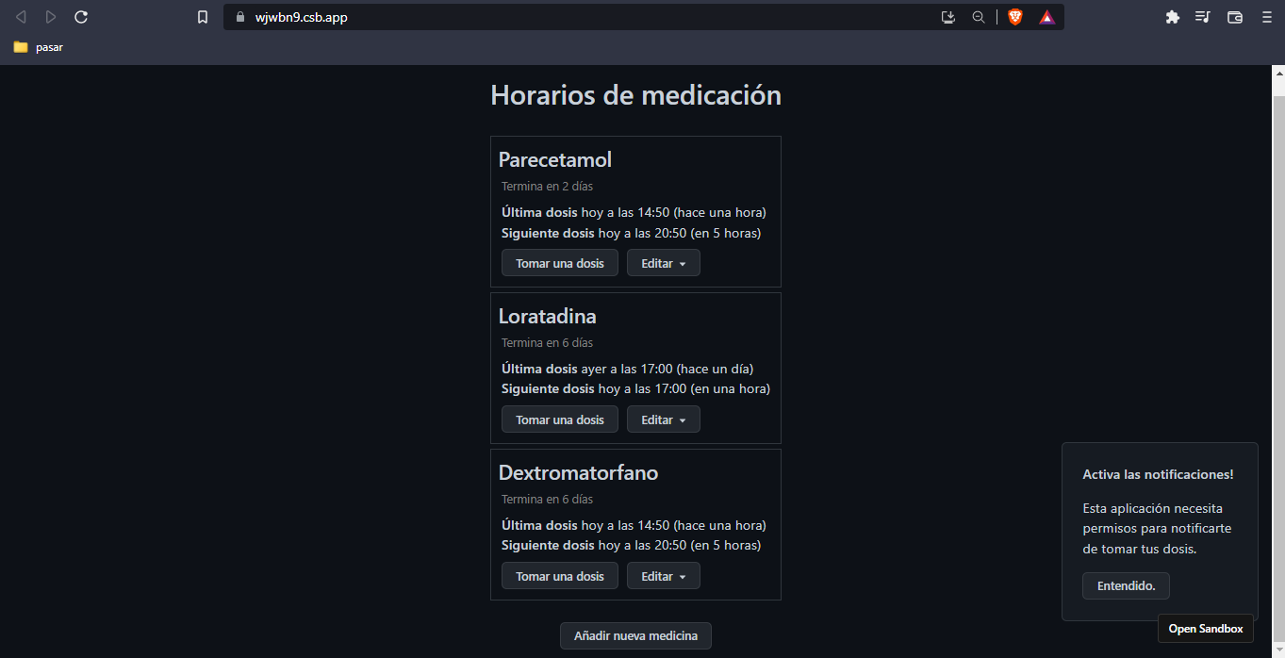
Task: Open the Brave Rewards panel
Action: pyautogui.click(x=1046, y=16)
